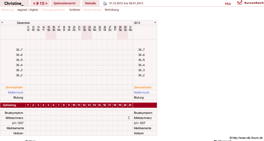
Task: Open the nfp-forum.de link
Action: 246,138
